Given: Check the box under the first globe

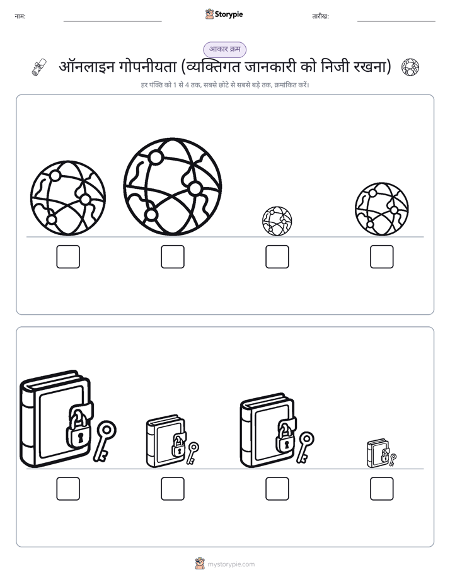Looking at the screenshot, I should pyautogui.click(x=68, y=256).
